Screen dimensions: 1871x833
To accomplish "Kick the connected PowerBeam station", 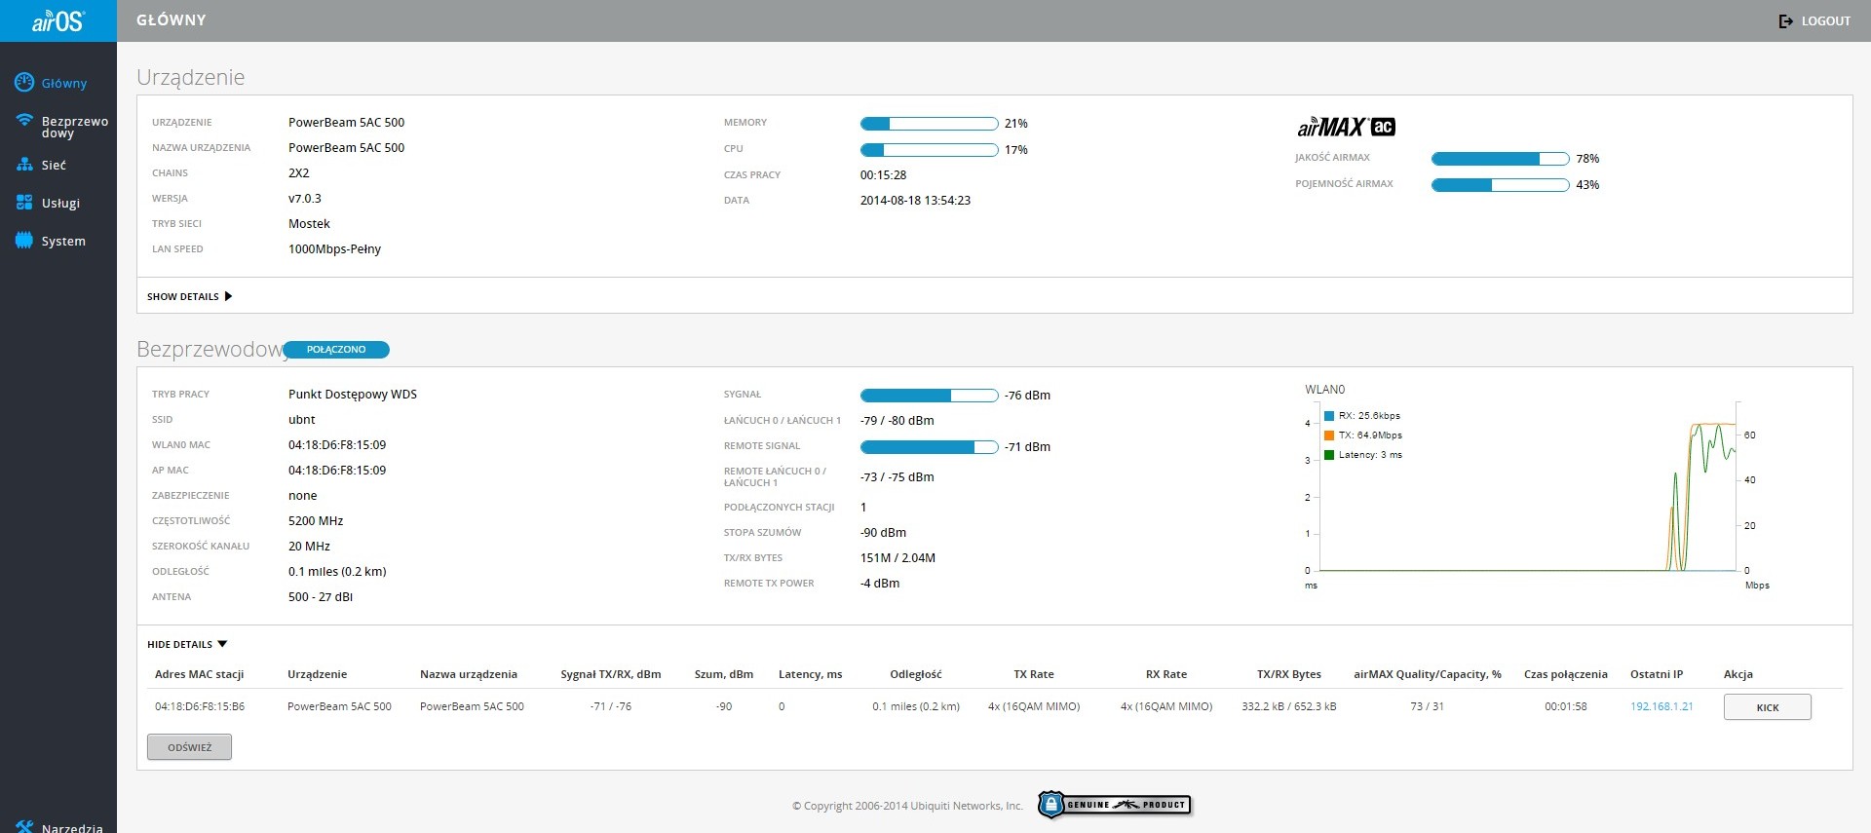I will [x=1767, y=707].
